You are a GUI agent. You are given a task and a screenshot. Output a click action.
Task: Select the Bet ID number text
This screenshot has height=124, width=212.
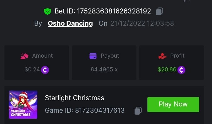(114, 11)
